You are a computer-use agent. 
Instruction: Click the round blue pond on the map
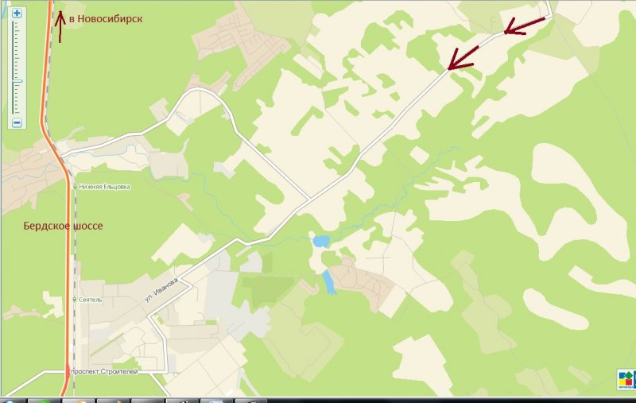click(x=321, y=241)
